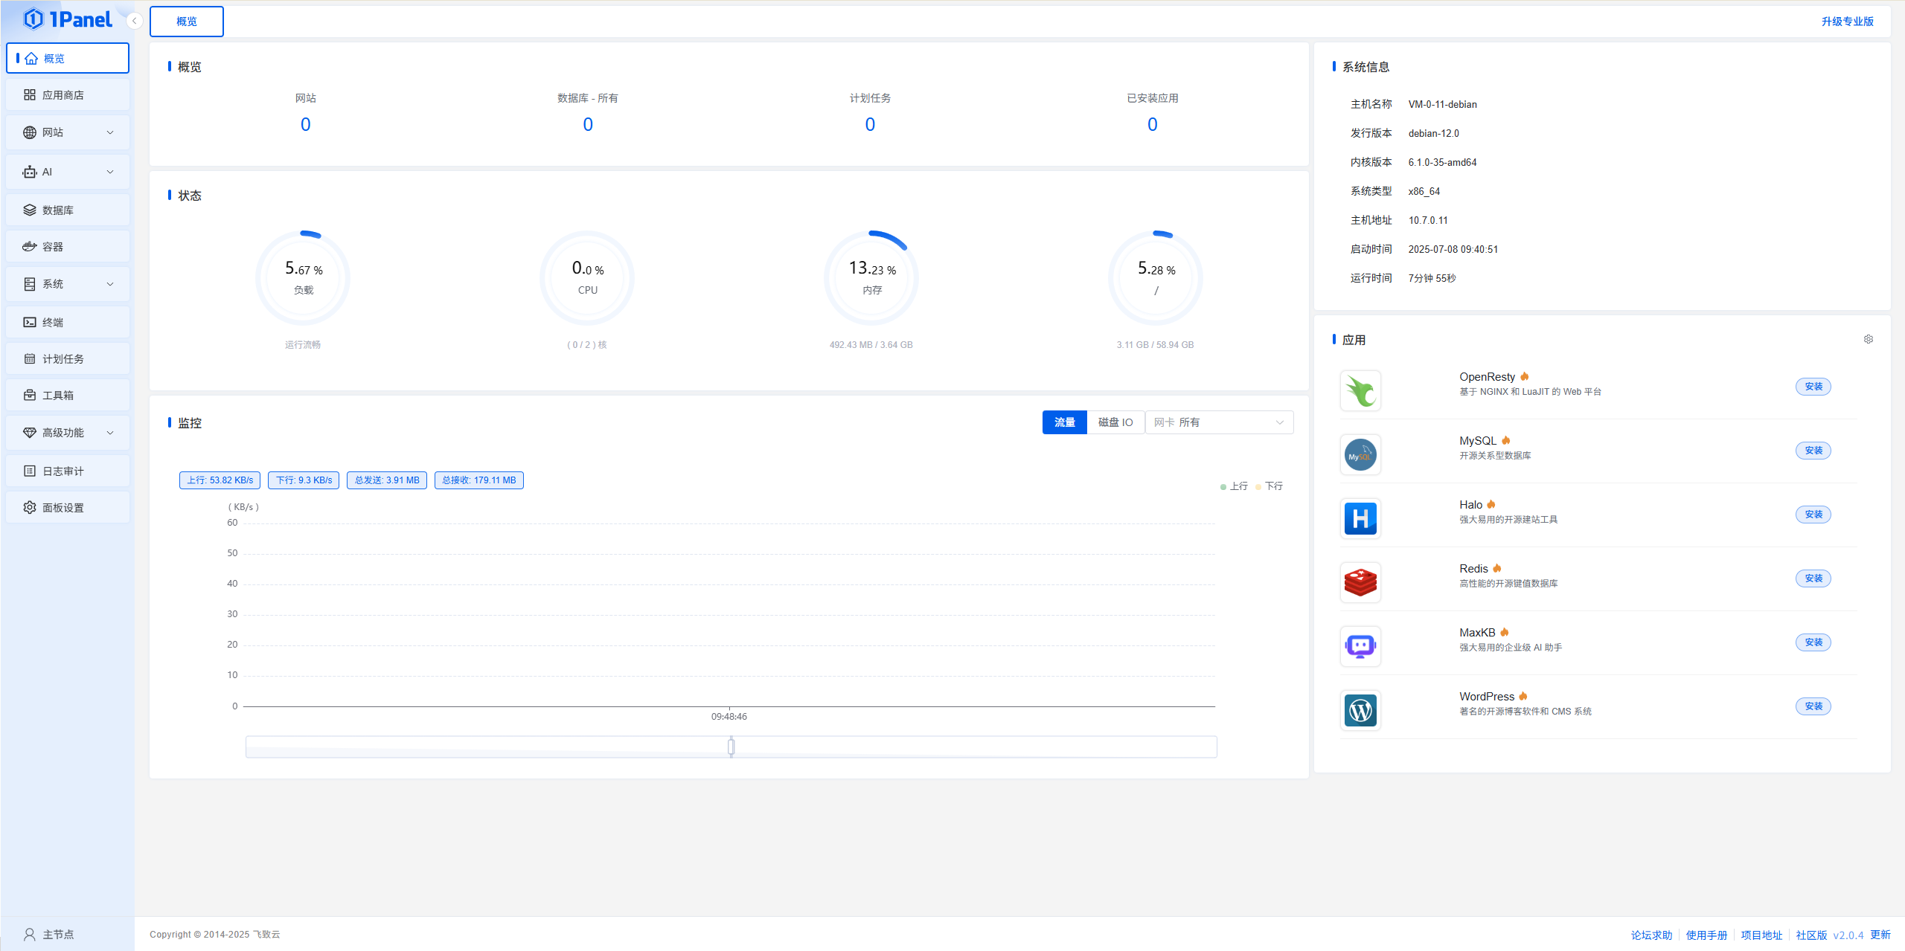Open the 终端 from the sidebar

pyautogui.click(x=67, y=321)
